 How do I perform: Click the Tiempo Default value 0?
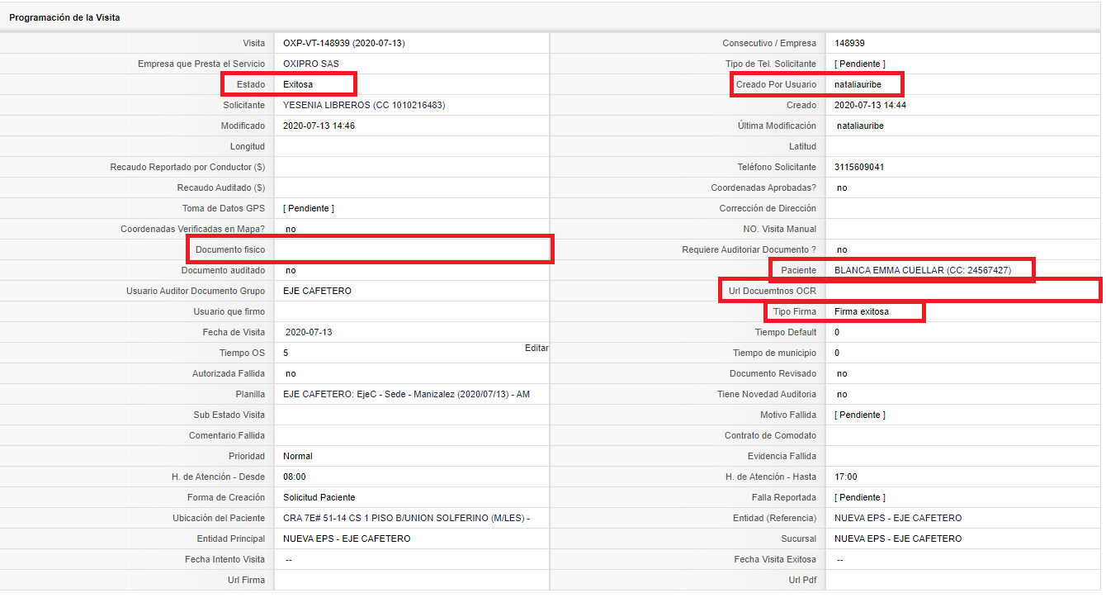pyautogui.click(x=837, y=332)
